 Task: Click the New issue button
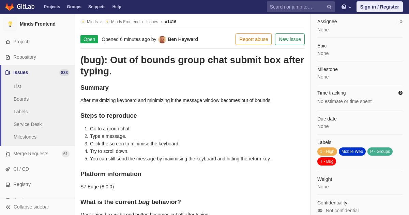tap(290, 39)
